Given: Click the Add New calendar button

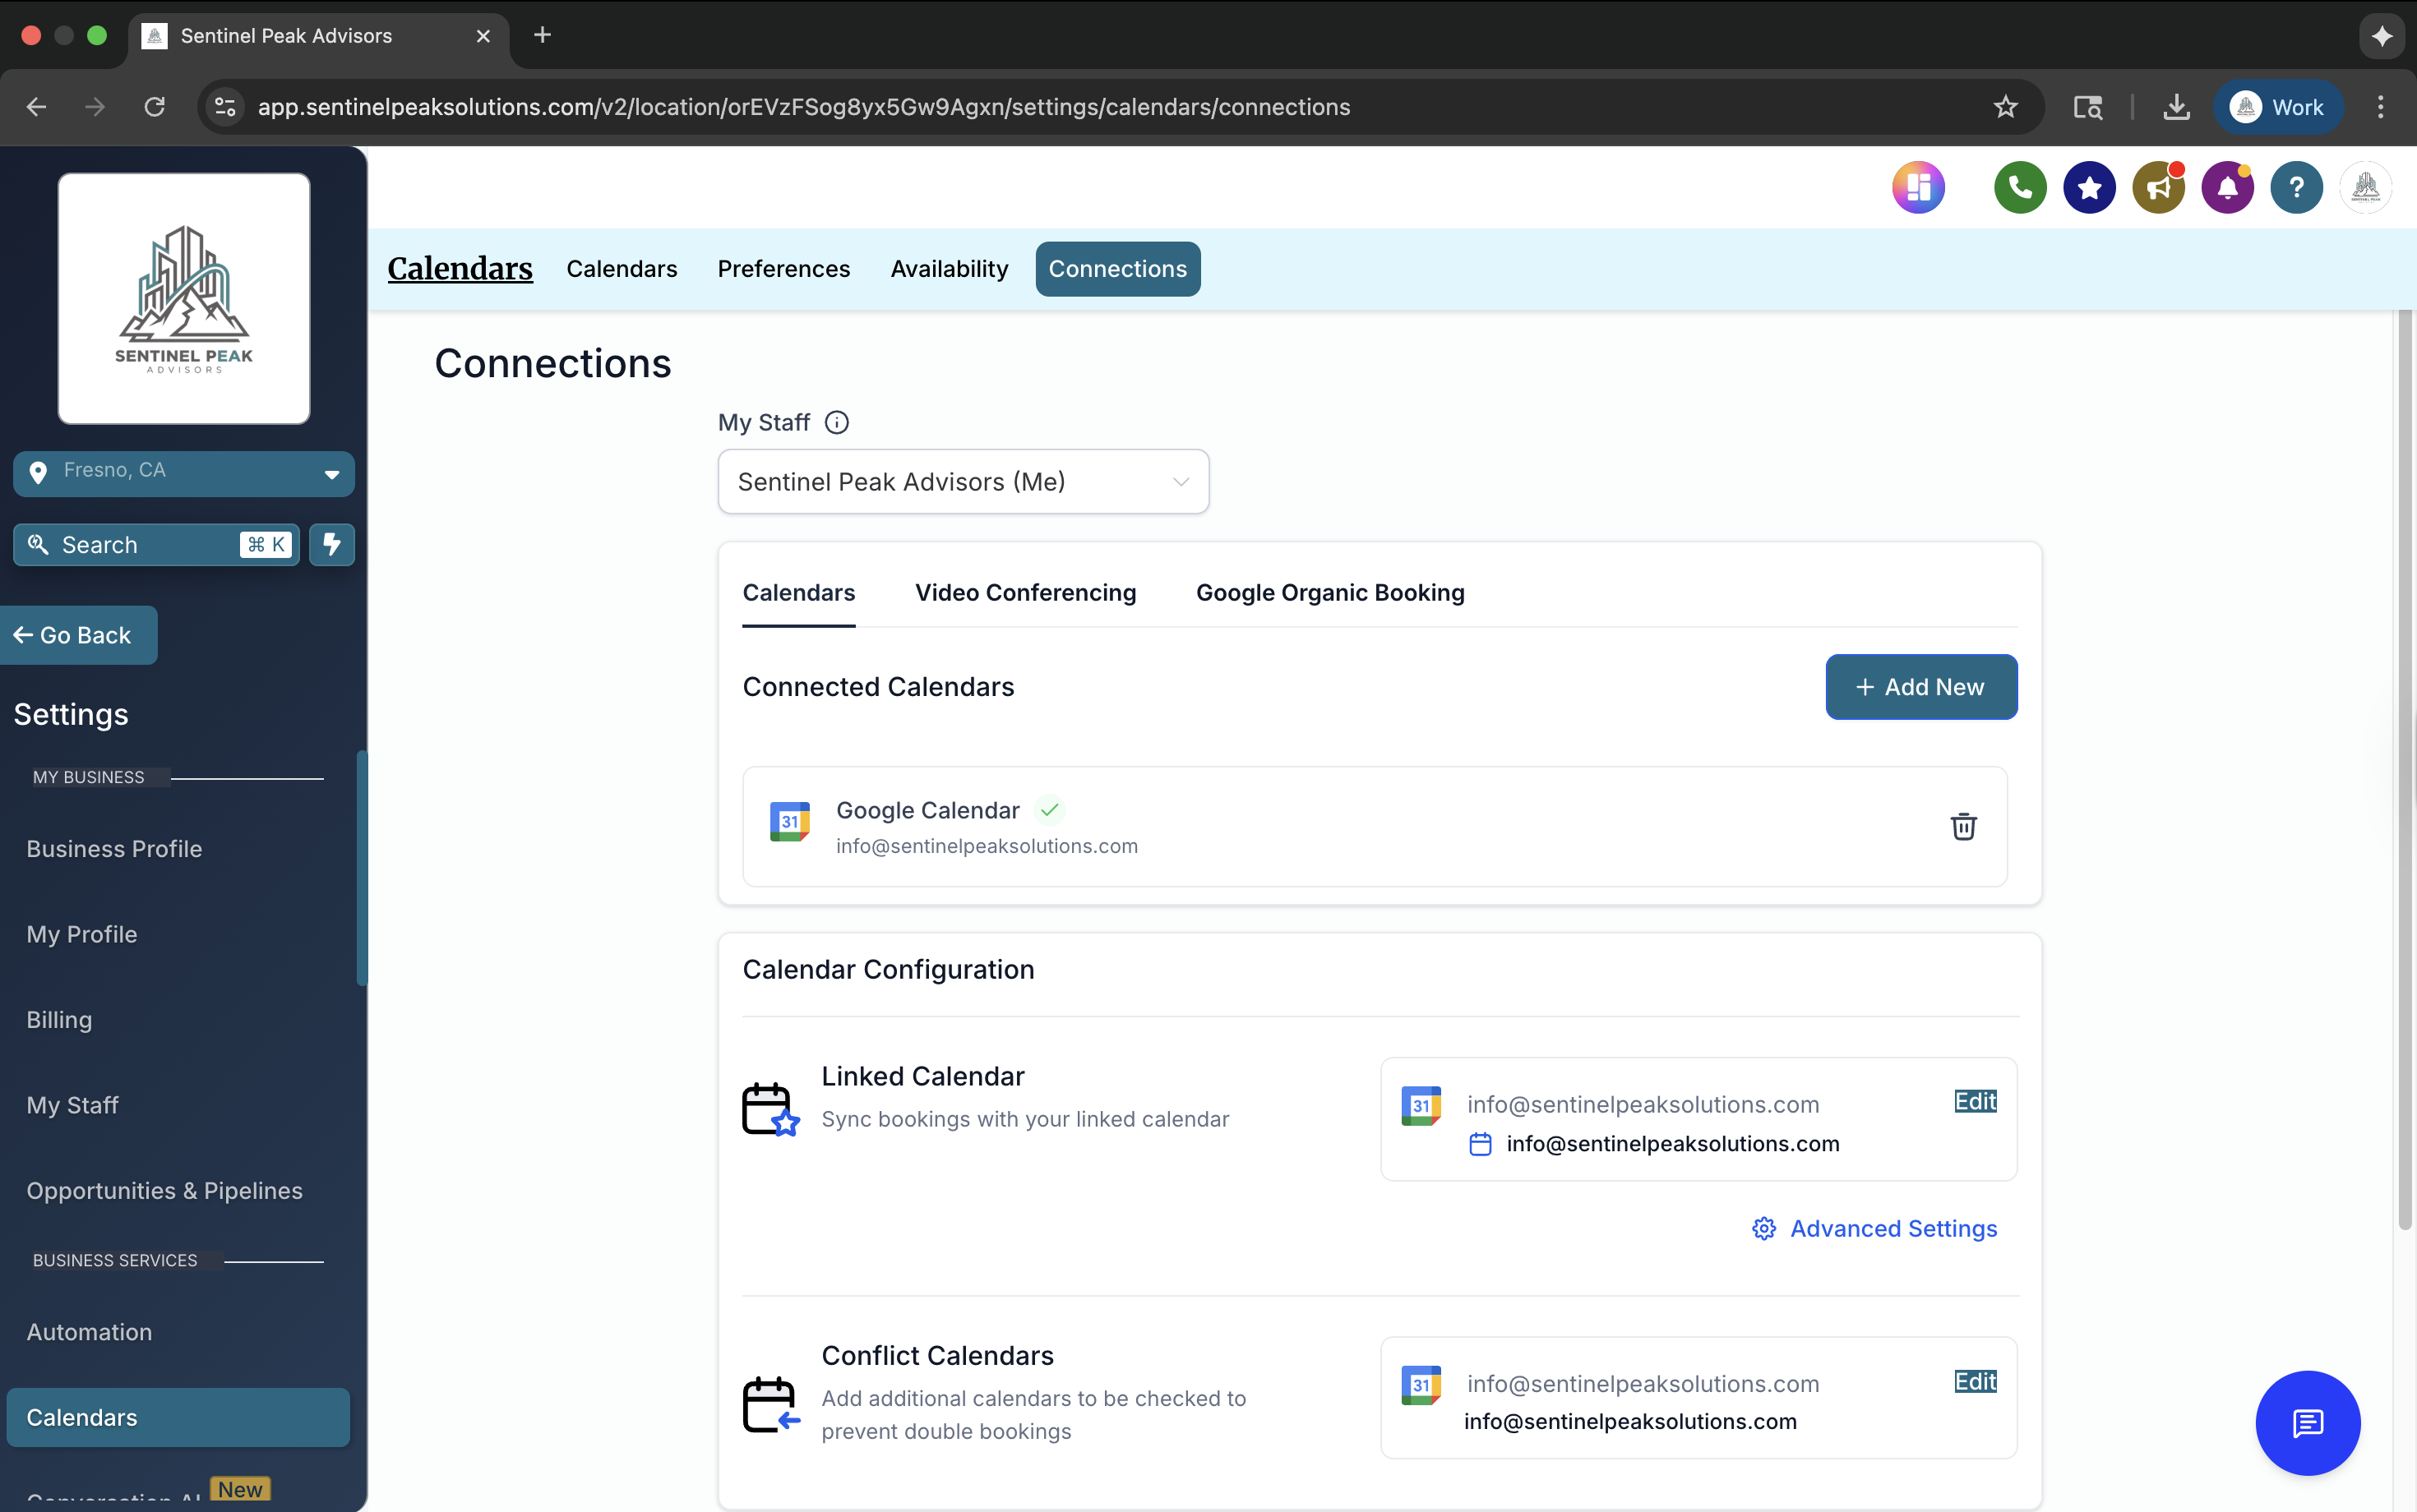Looking at the screenshot, I should [1920, 687].
